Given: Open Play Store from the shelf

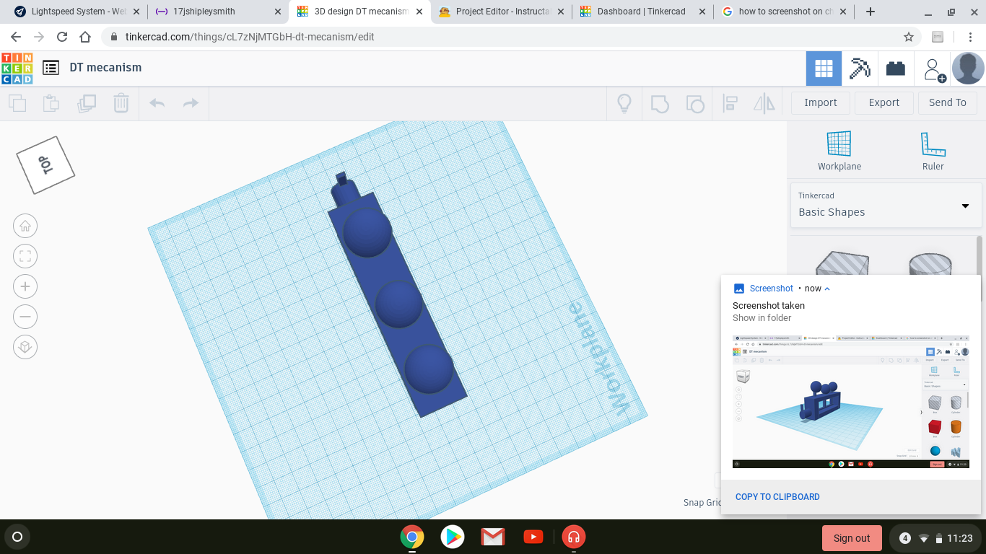Looking at the screenshot, I should pyautogui.click(x=453, y=537).
